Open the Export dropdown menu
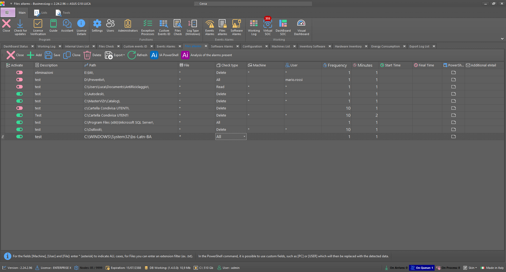This screenshot has height=272, width=506. [x=115, y=55]
